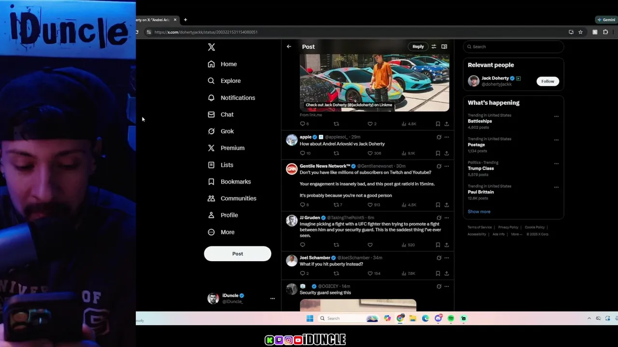Like Joel Schamber's post
Screen dimensions: 618x347
click(370, 273)
